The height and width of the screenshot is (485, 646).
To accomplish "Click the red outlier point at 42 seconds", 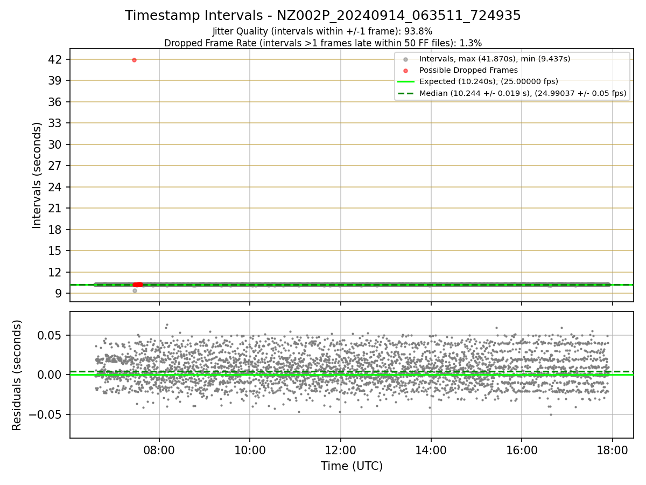I will pyautogui.click(x=134, y=60).
